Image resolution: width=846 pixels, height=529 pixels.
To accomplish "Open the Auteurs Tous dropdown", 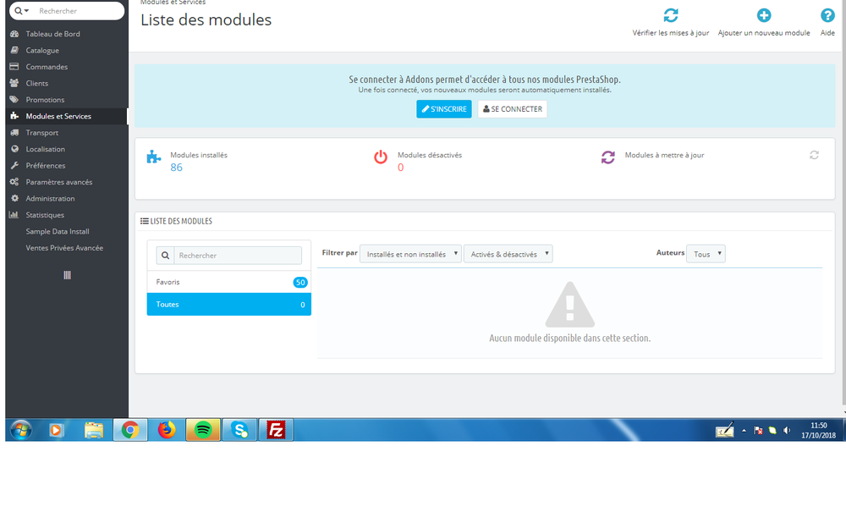I will [706, 254].
